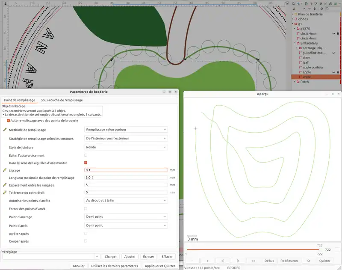
Task: Click the Redémarrer button in preview
Action: point(289,261)
